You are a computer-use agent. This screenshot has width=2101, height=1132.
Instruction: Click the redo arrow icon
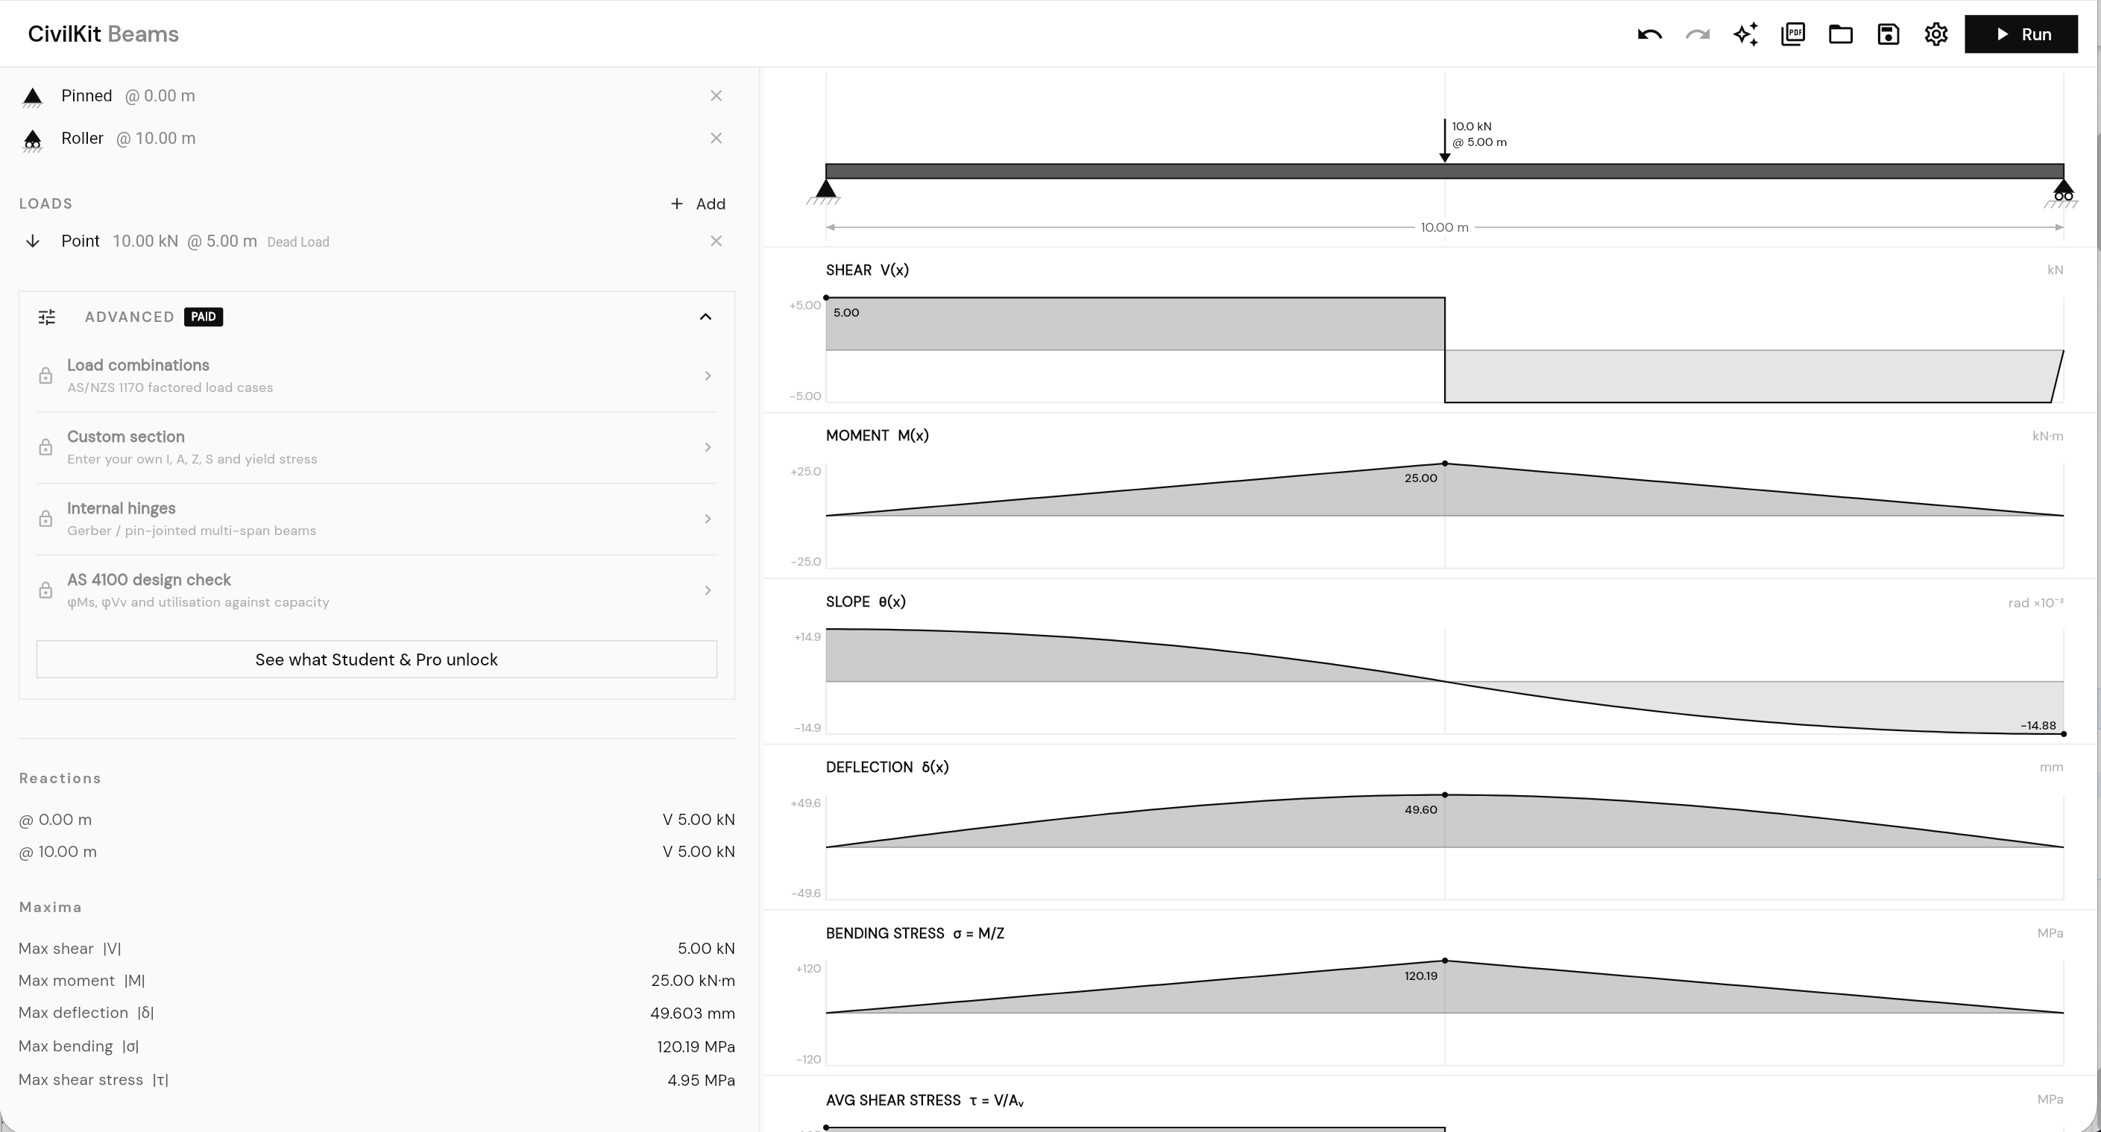pyautogui.click(x=1697, y=34)
